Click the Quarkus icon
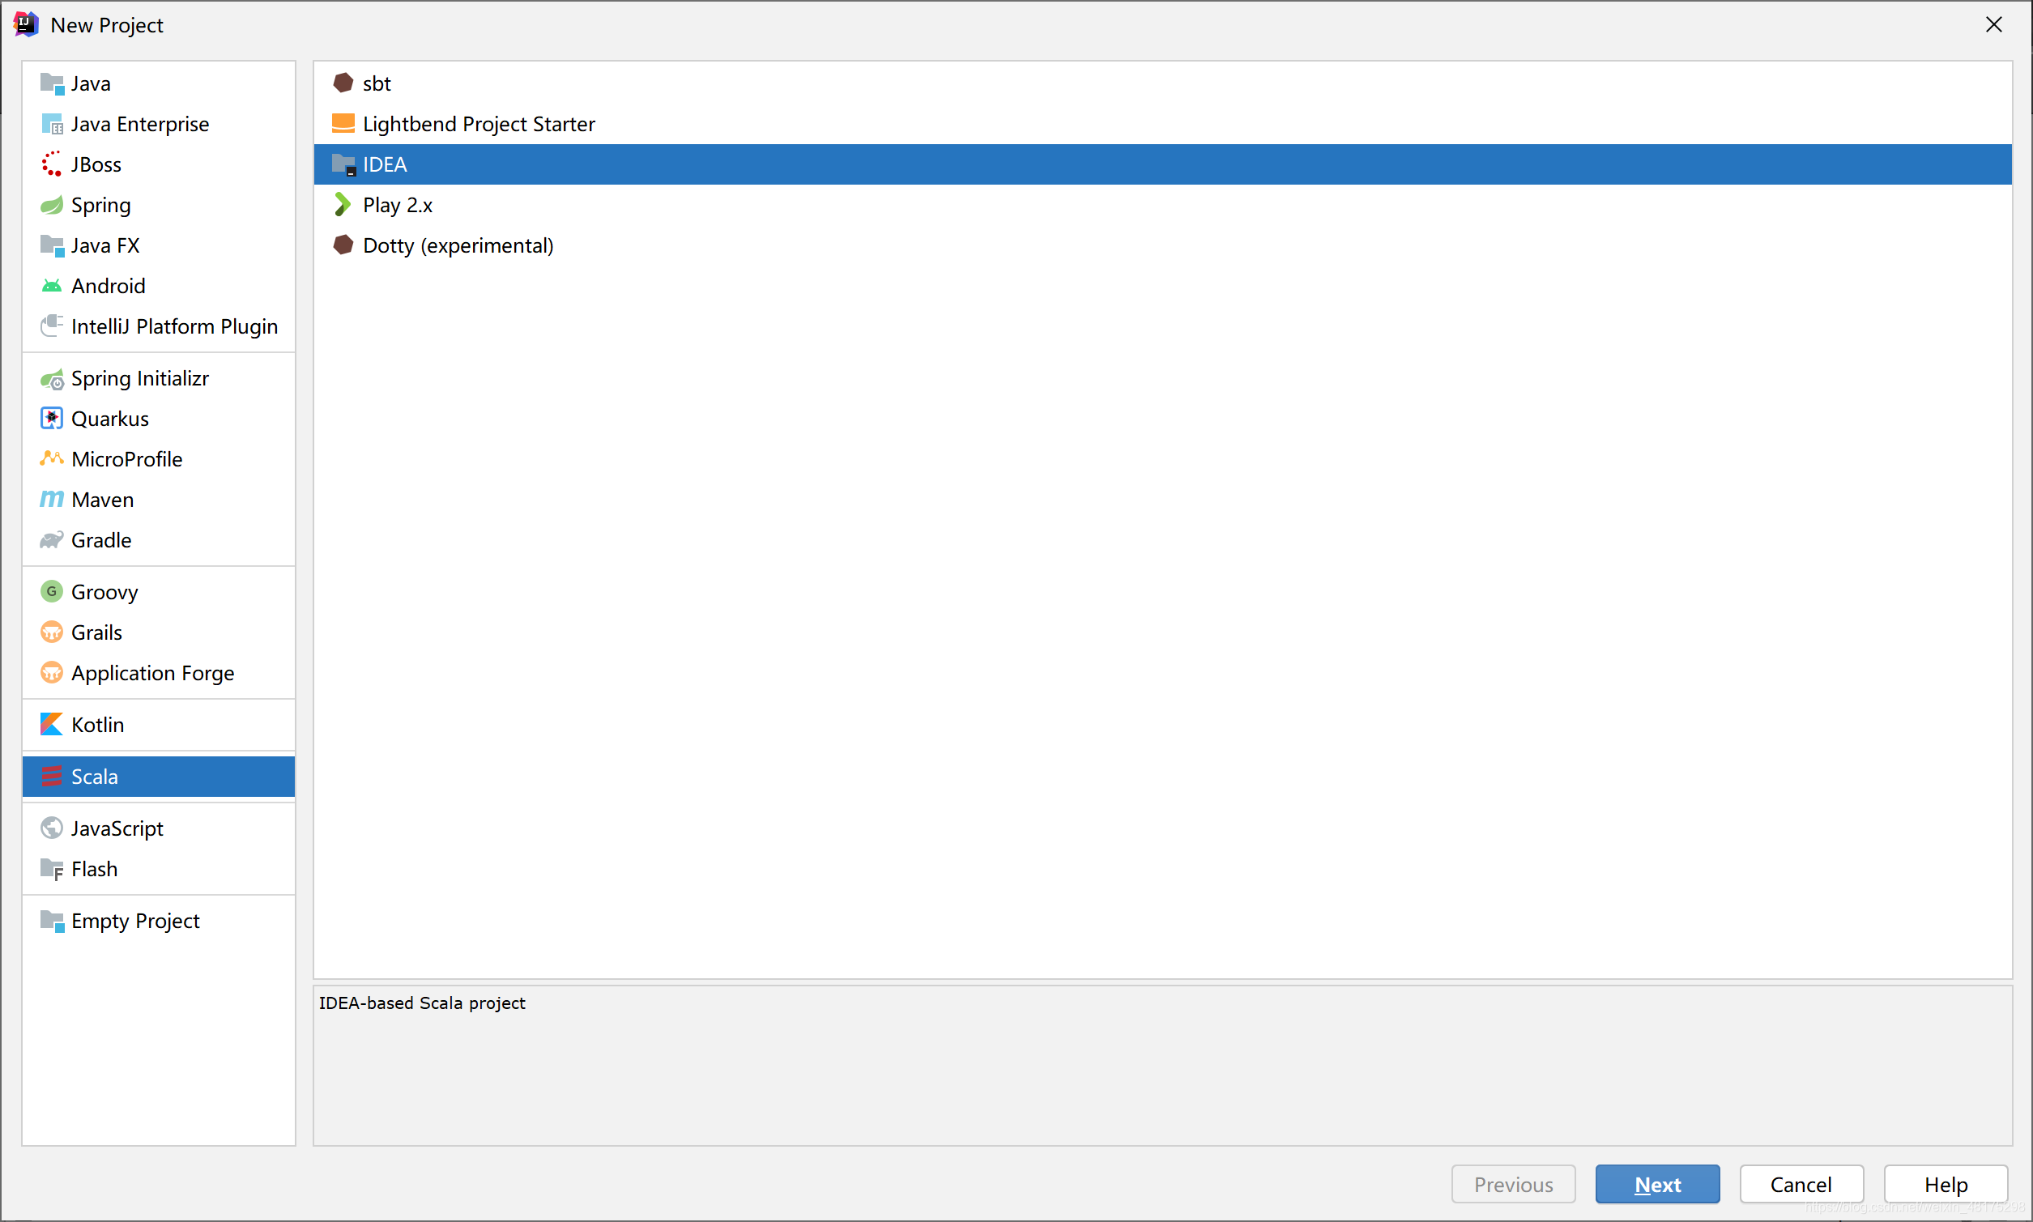 [52, 419]
